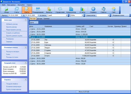131x94 pixels.
Task: Click the Расход по месяцам link
Action: pos(13,51)
